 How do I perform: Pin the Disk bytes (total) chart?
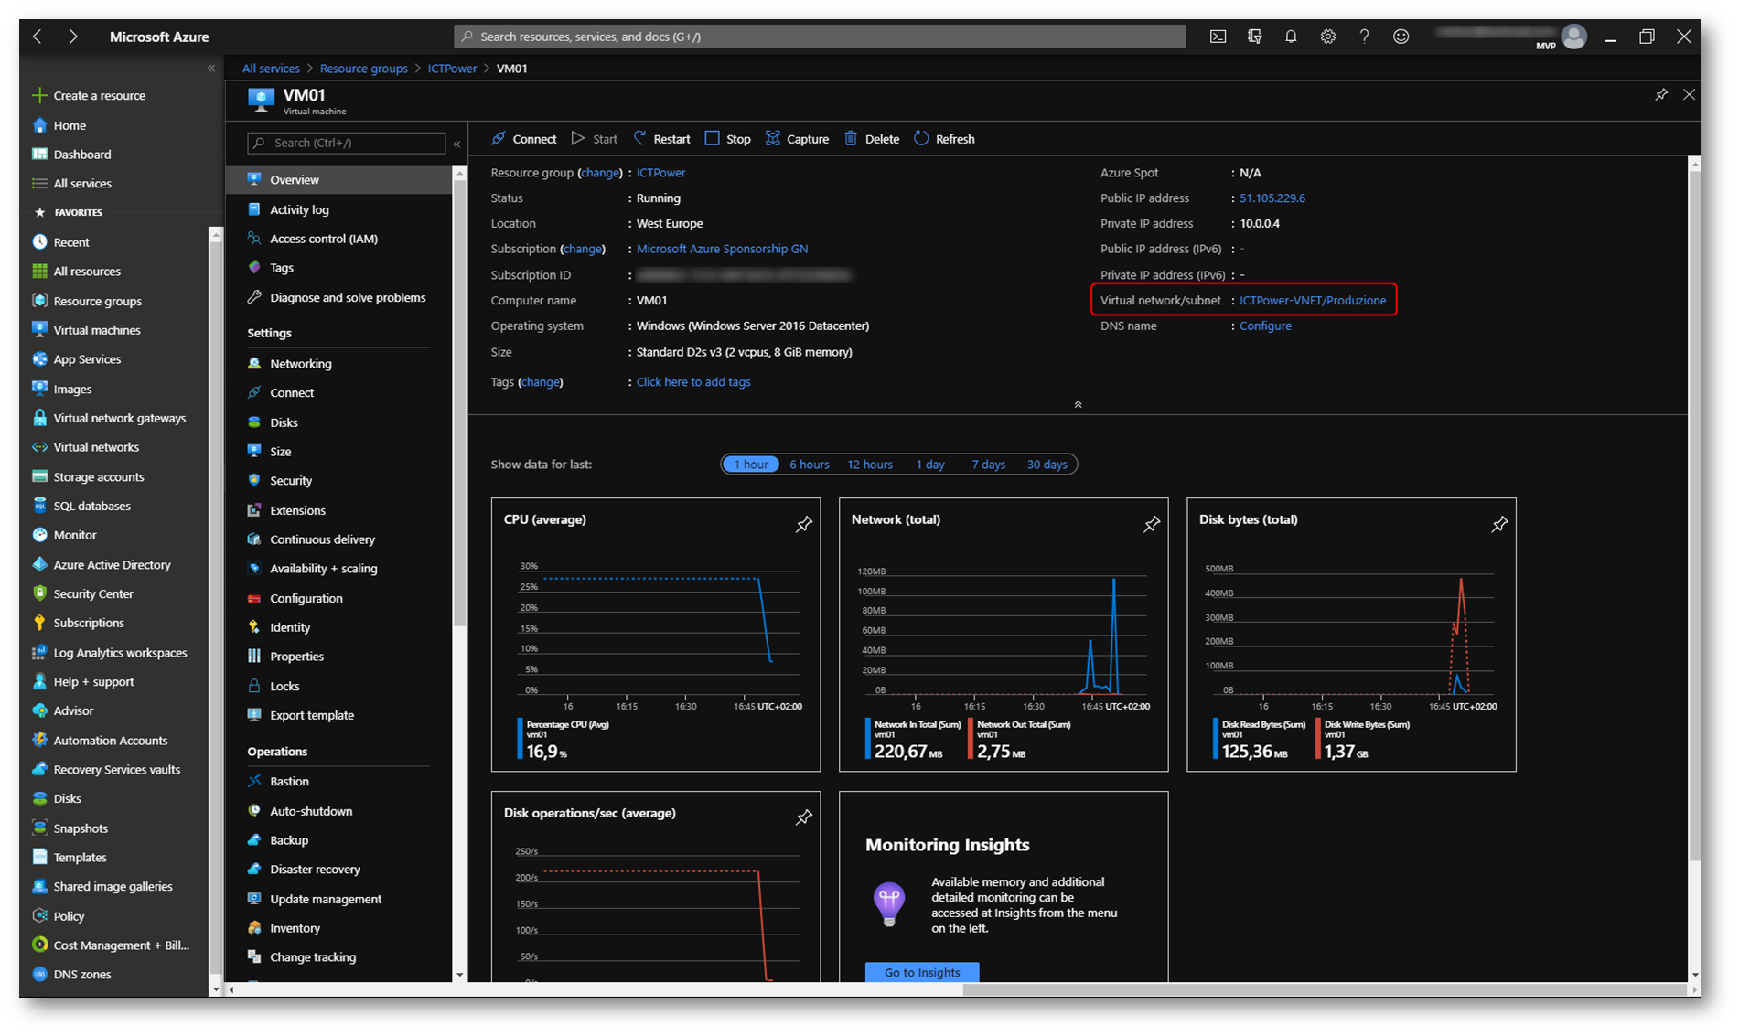1498,524
